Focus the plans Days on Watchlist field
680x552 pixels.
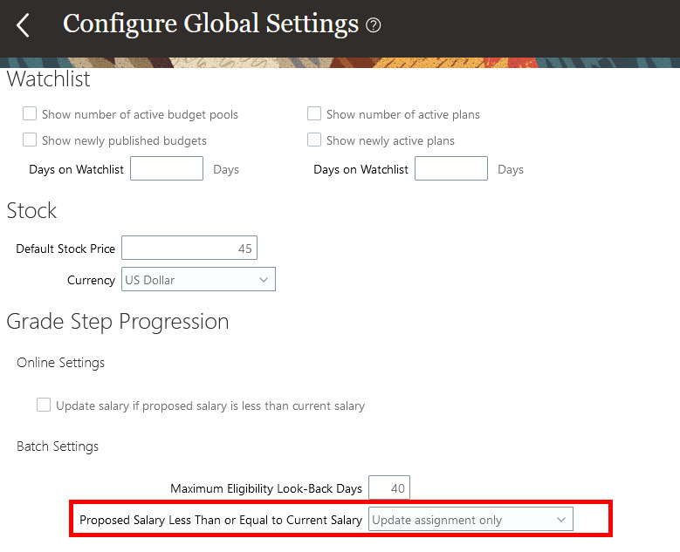[x=450, y=169]
